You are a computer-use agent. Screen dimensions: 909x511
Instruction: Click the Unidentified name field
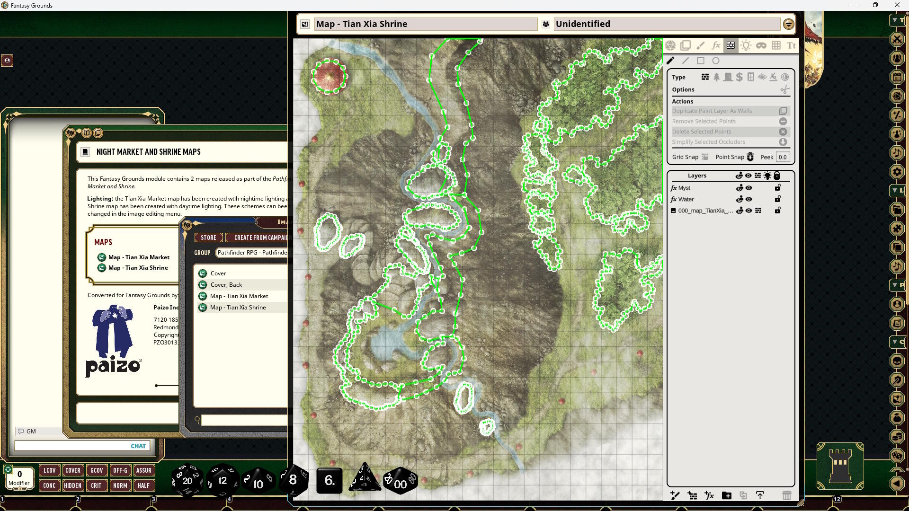pyautogui.click(x=667, y=24)
